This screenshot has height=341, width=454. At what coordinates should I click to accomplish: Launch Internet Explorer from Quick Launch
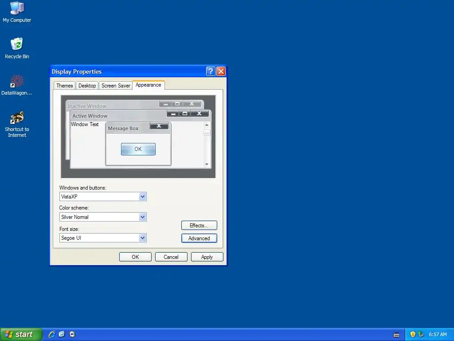coord(52,334)
